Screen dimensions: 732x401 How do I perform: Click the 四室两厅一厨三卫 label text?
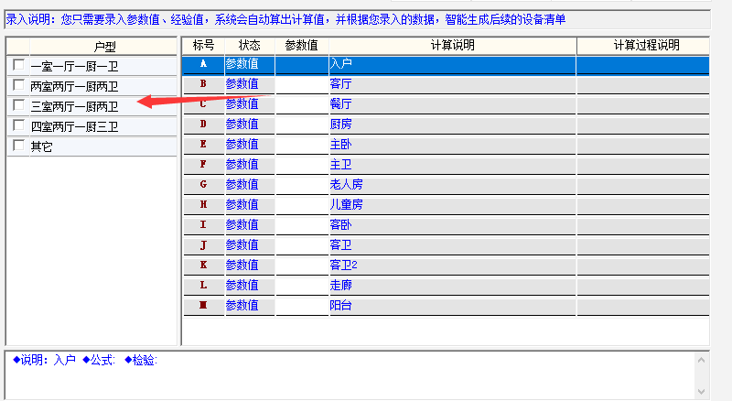[74, 126]
